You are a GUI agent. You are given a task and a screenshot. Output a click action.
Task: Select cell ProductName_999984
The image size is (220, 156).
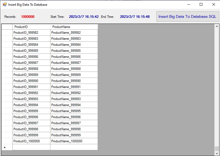74,45
